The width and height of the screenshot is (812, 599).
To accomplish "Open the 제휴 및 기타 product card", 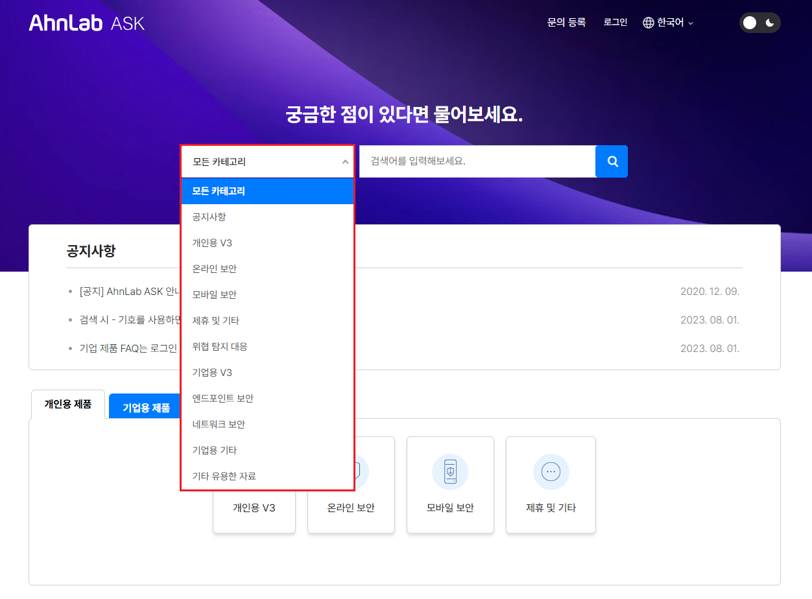I will 551,485.
